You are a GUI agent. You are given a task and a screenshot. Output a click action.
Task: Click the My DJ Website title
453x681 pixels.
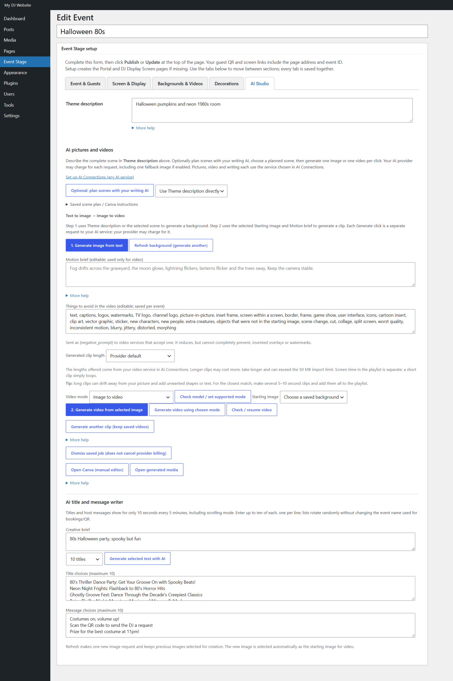[x=18, y=5]
